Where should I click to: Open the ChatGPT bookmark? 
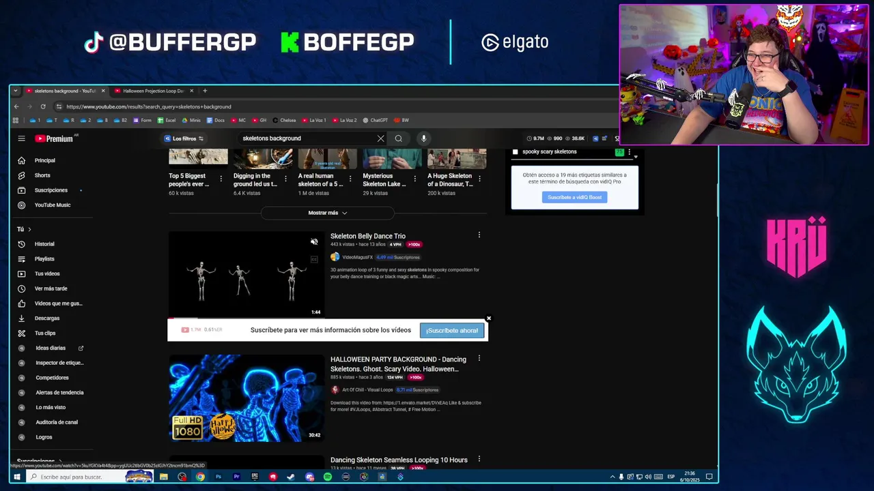pos(375,120)
